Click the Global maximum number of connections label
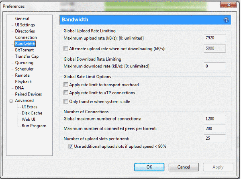This screenshot has width=241, height=179. pyautogui.click(x=102, y=119)
